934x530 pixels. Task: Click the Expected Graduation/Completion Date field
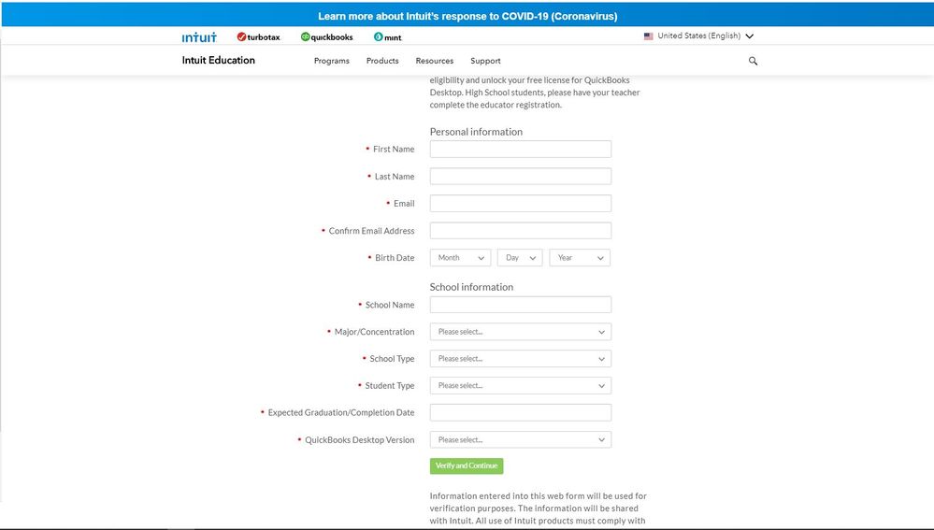[521, 412]
